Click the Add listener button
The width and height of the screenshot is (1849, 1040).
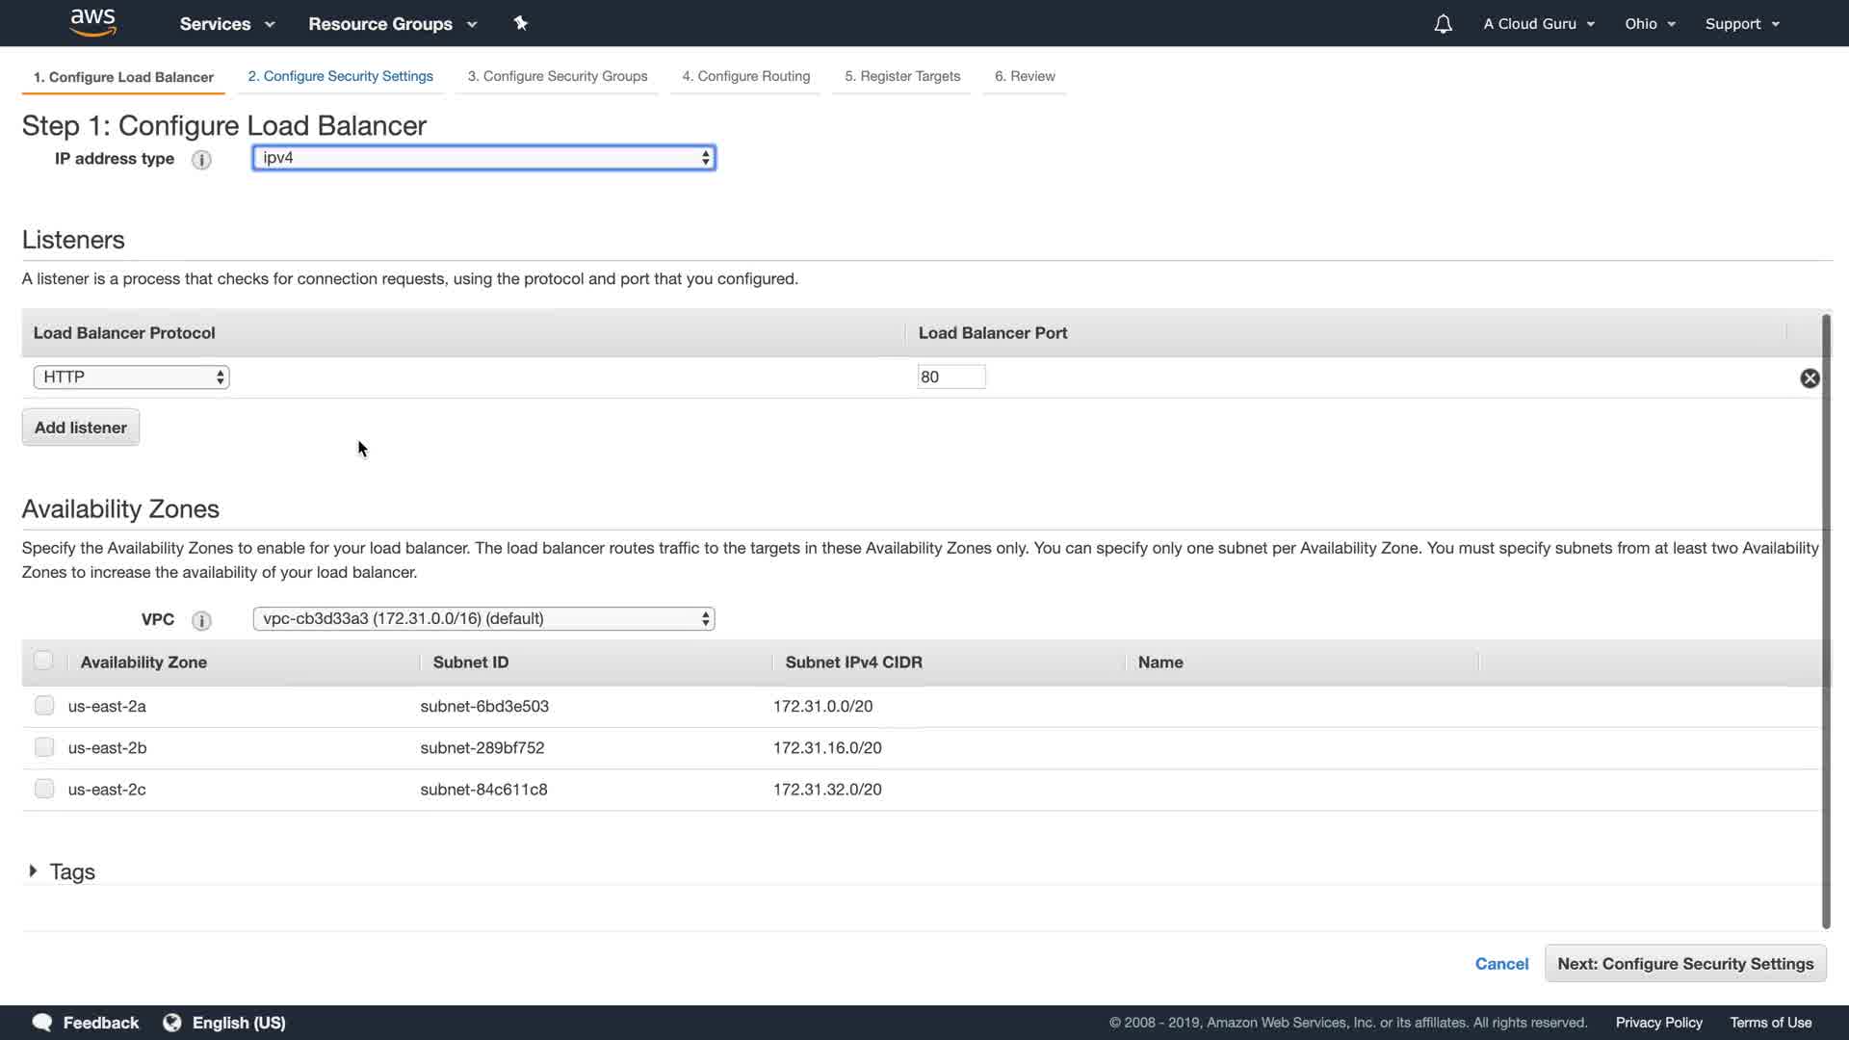click(x=81, y=428)
